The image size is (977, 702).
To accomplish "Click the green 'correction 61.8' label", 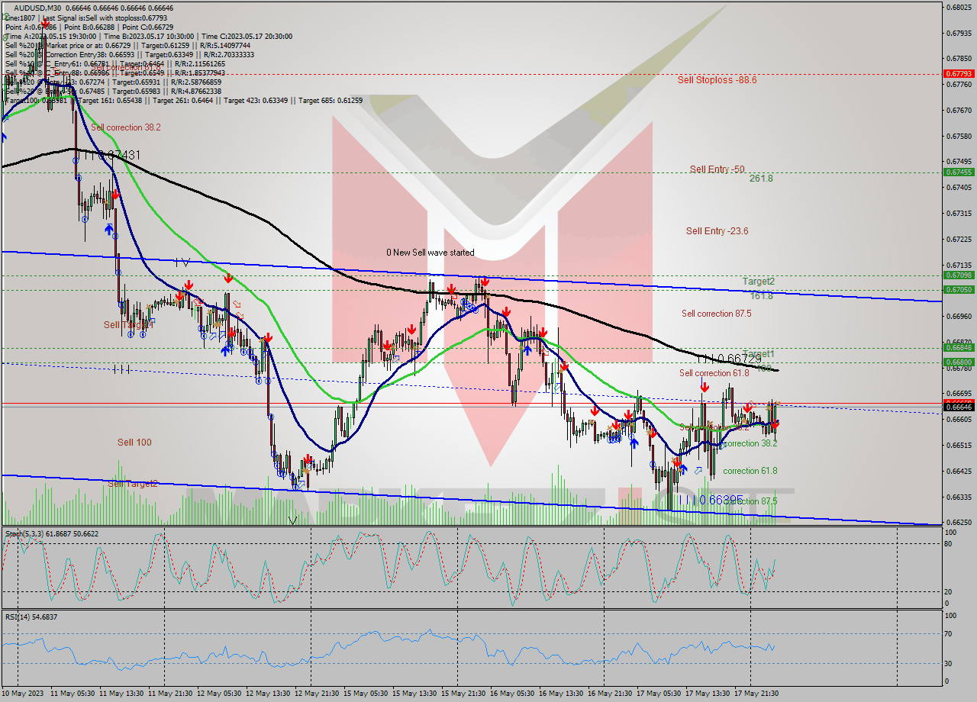I will (x=750, y=471).
